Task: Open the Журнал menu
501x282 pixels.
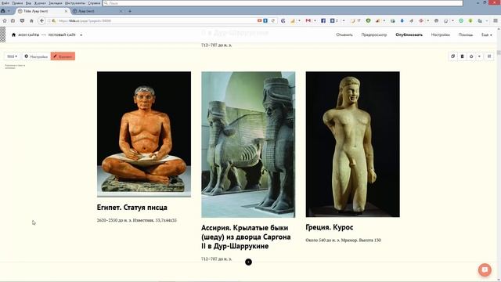Action: point(40,3)
